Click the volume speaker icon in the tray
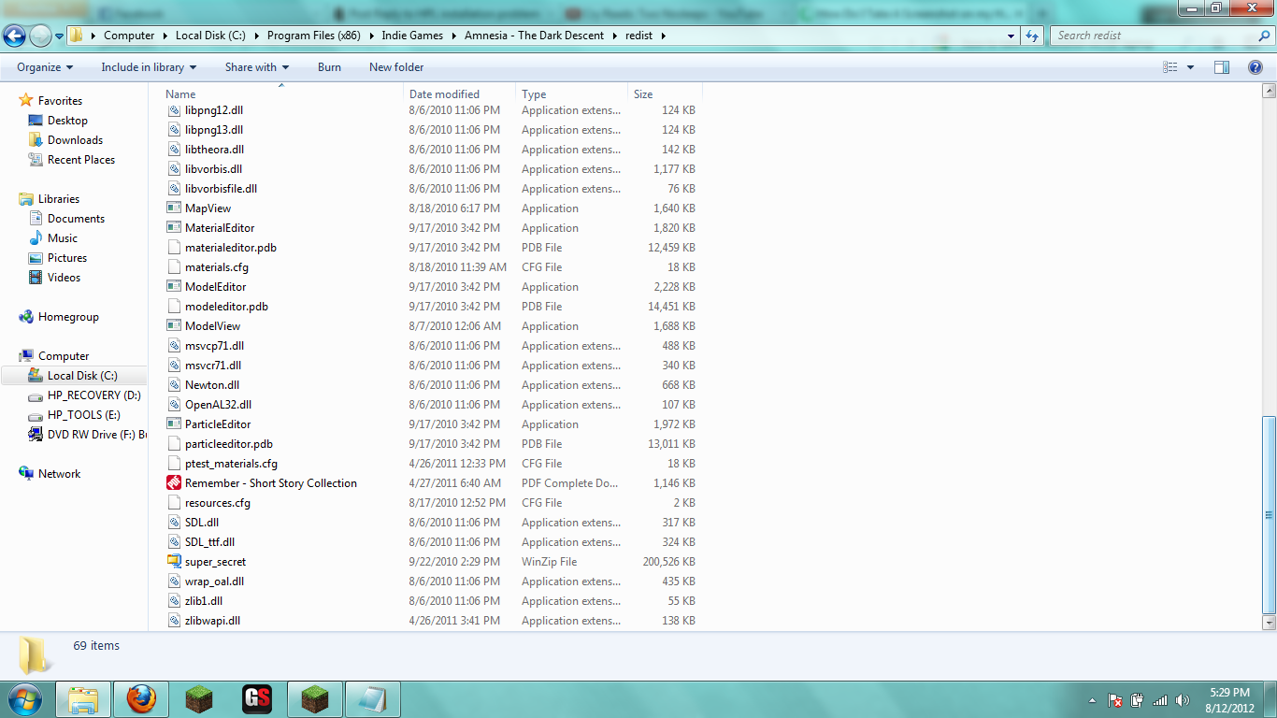Image resolution: width=1277 pixels, height=718 pixels. click(x=1183, y=700)
